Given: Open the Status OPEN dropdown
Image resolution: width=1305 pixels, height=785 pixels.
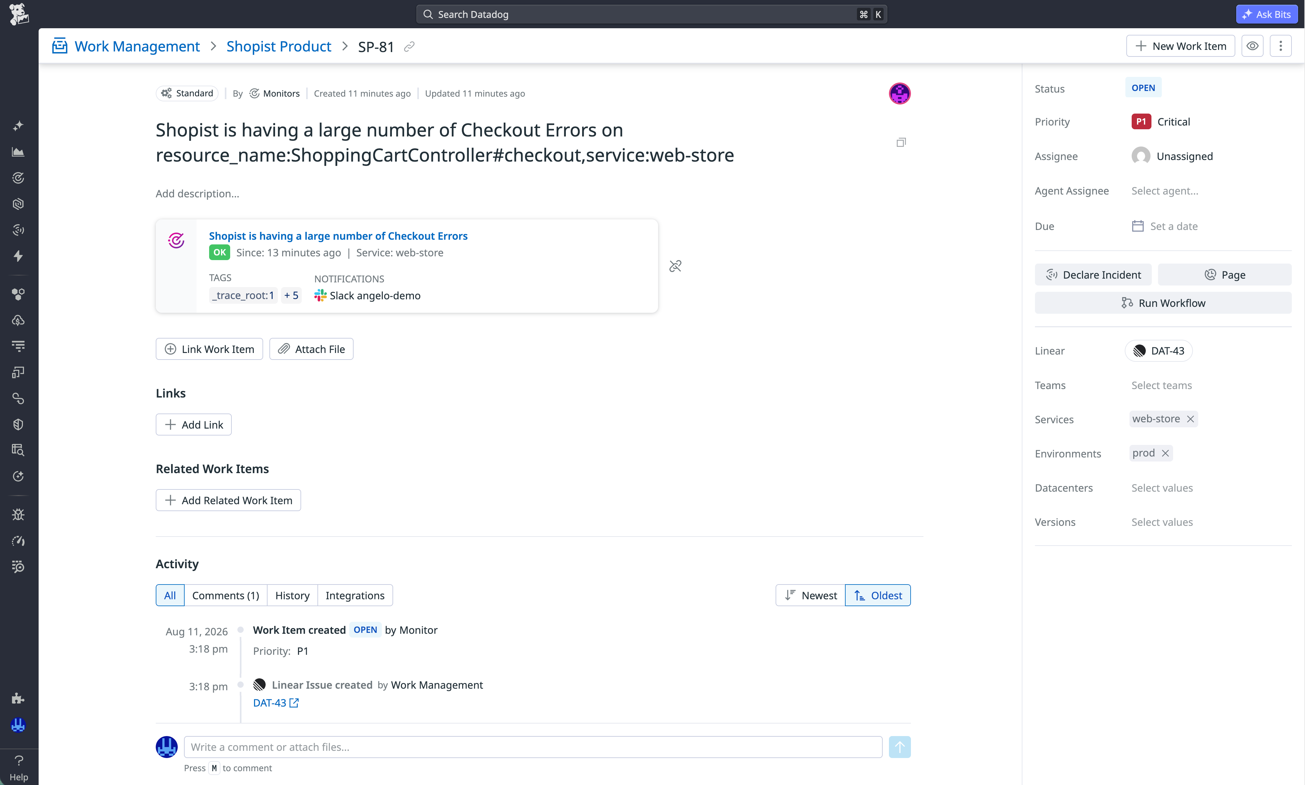Looking at the screenshot, I should click(1143, 88).
